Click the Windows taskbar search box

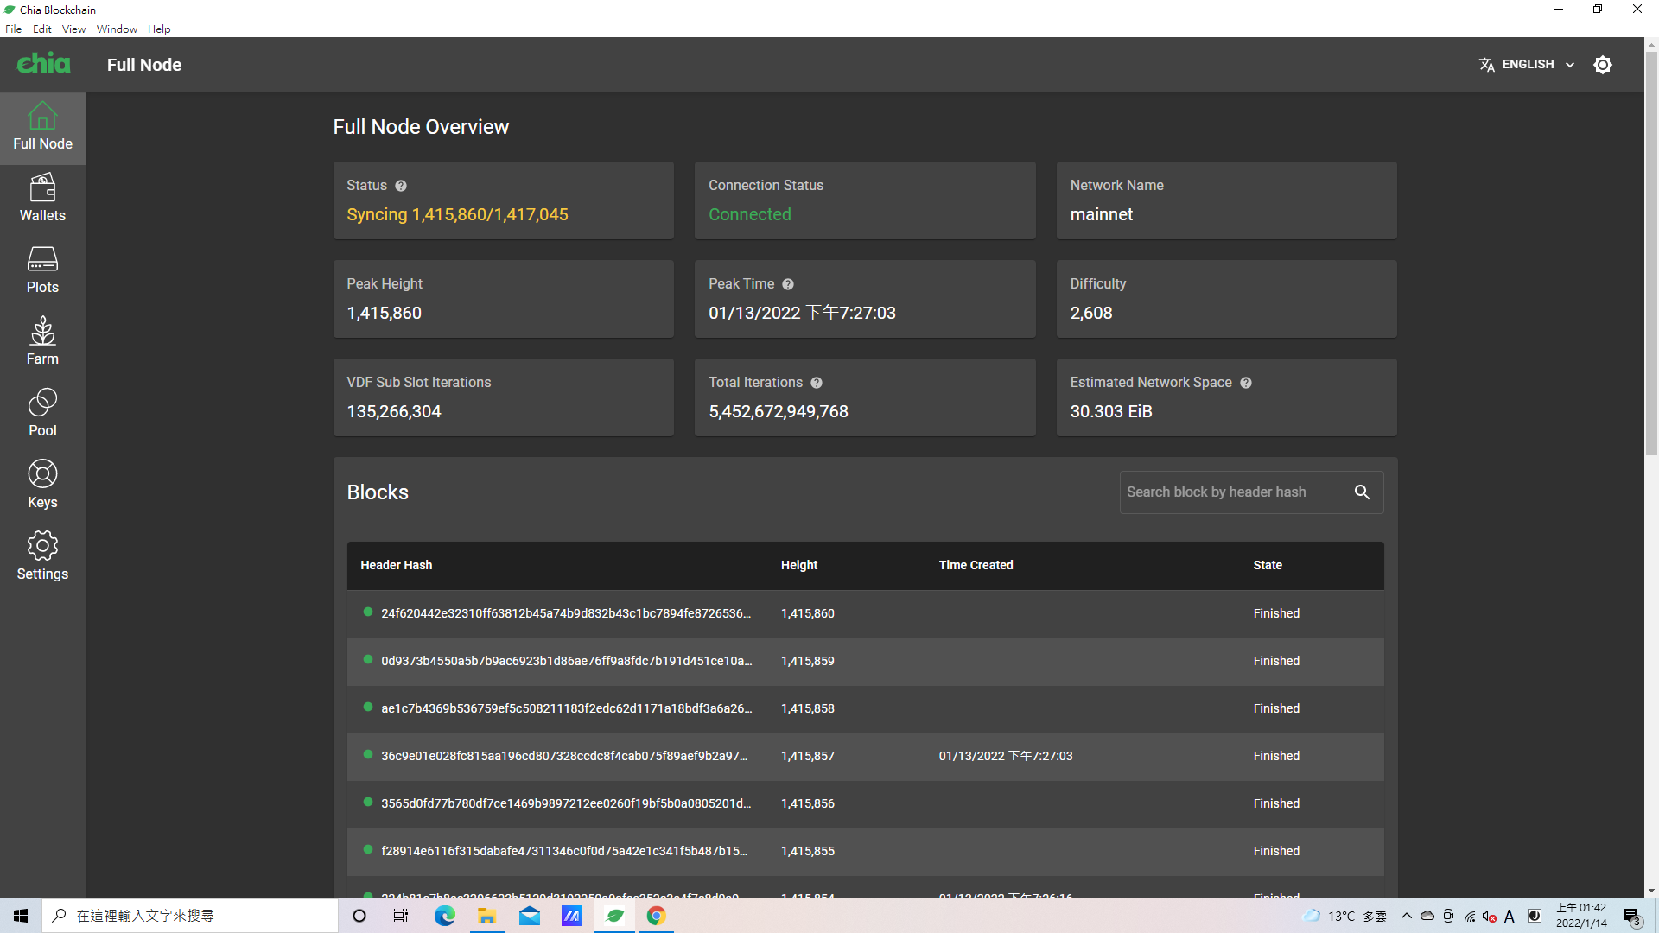coord(190,916)
